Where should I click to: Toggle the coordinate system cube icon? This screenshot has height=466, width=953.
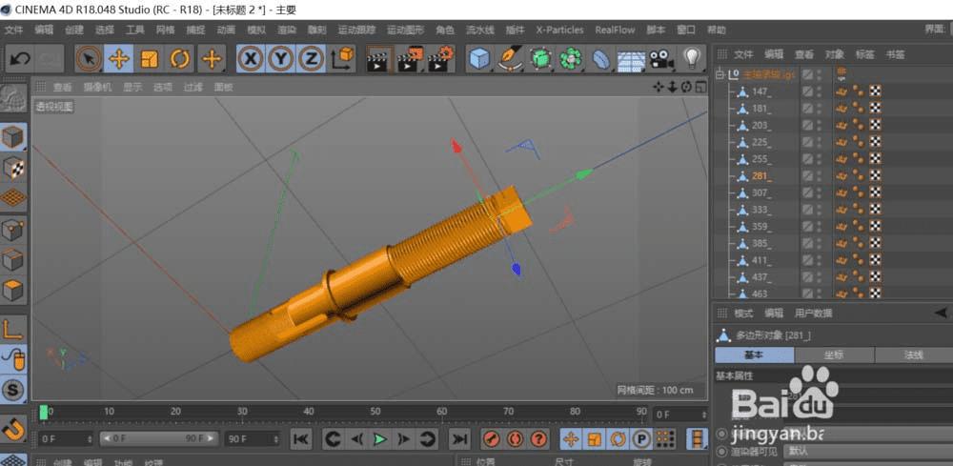point(343,59)
